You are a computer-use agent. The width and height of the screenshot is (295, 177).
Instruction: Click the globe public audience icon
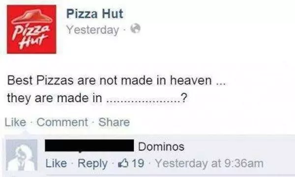pyautogui.click(x=136, y=29)
